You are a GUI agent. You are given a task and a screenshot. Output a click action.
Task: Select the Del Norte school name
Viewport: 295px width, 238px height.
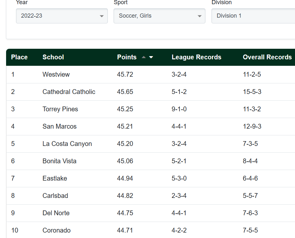tap(56, 213)
